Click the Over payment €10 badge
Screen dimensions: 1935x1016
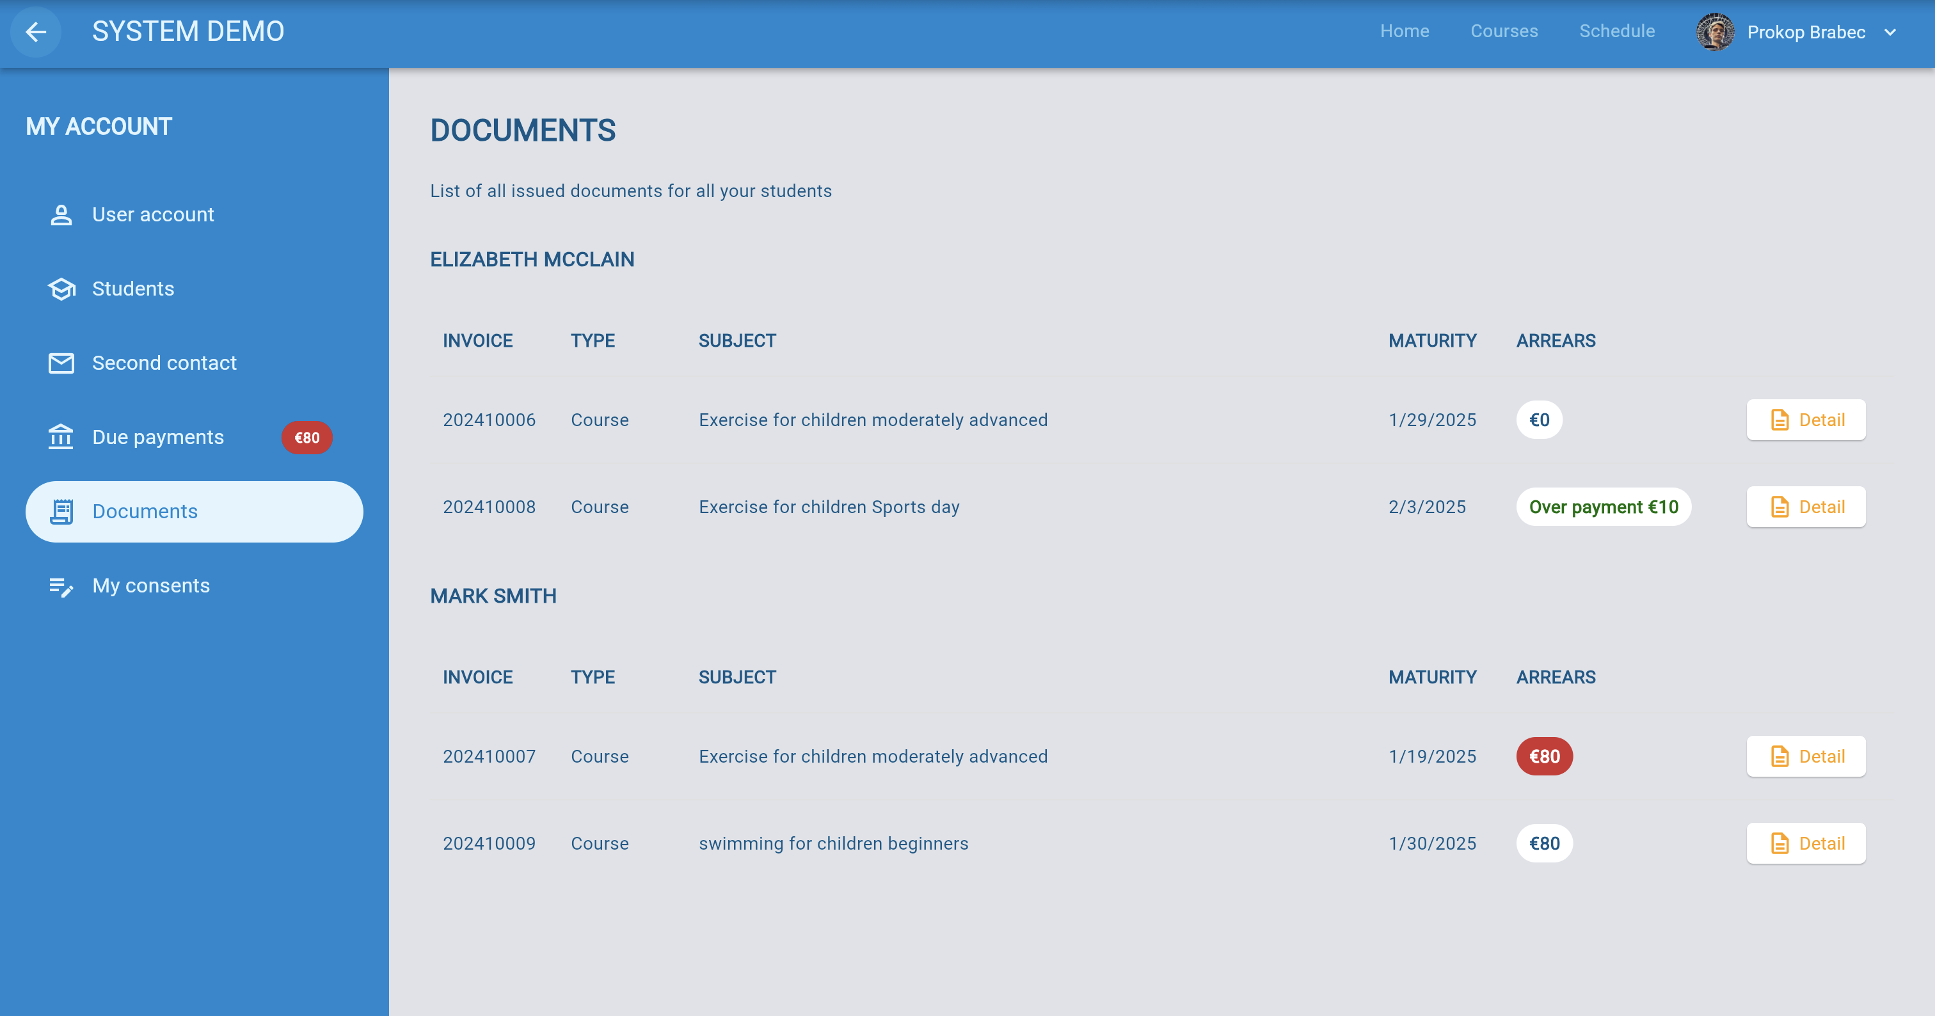point(1603,507)
